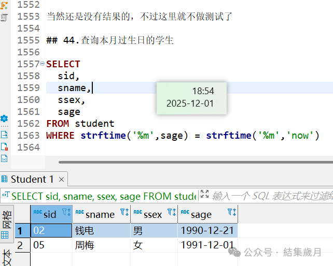Viewport: 333px width, 266px height.
Task: Collapse the SELECT block at line 1557
Action: coord(42,63)
